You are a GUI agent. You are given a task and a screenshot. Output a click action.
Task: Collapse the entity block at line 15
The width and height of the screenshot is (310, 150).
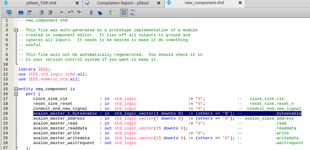coord(16,89)
